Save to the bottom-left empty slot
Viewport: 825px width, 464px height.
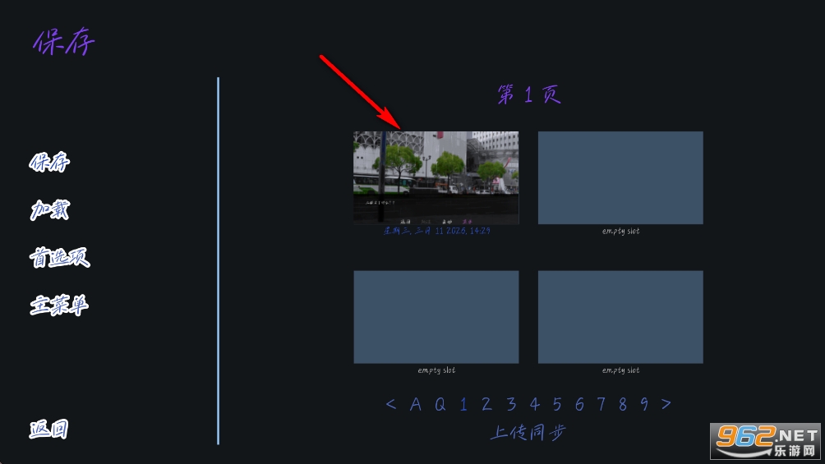click(x=436, y=317)
